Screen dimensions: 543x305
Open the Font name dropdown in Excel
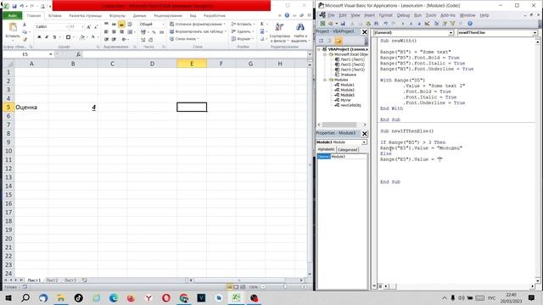pos(67,26)
